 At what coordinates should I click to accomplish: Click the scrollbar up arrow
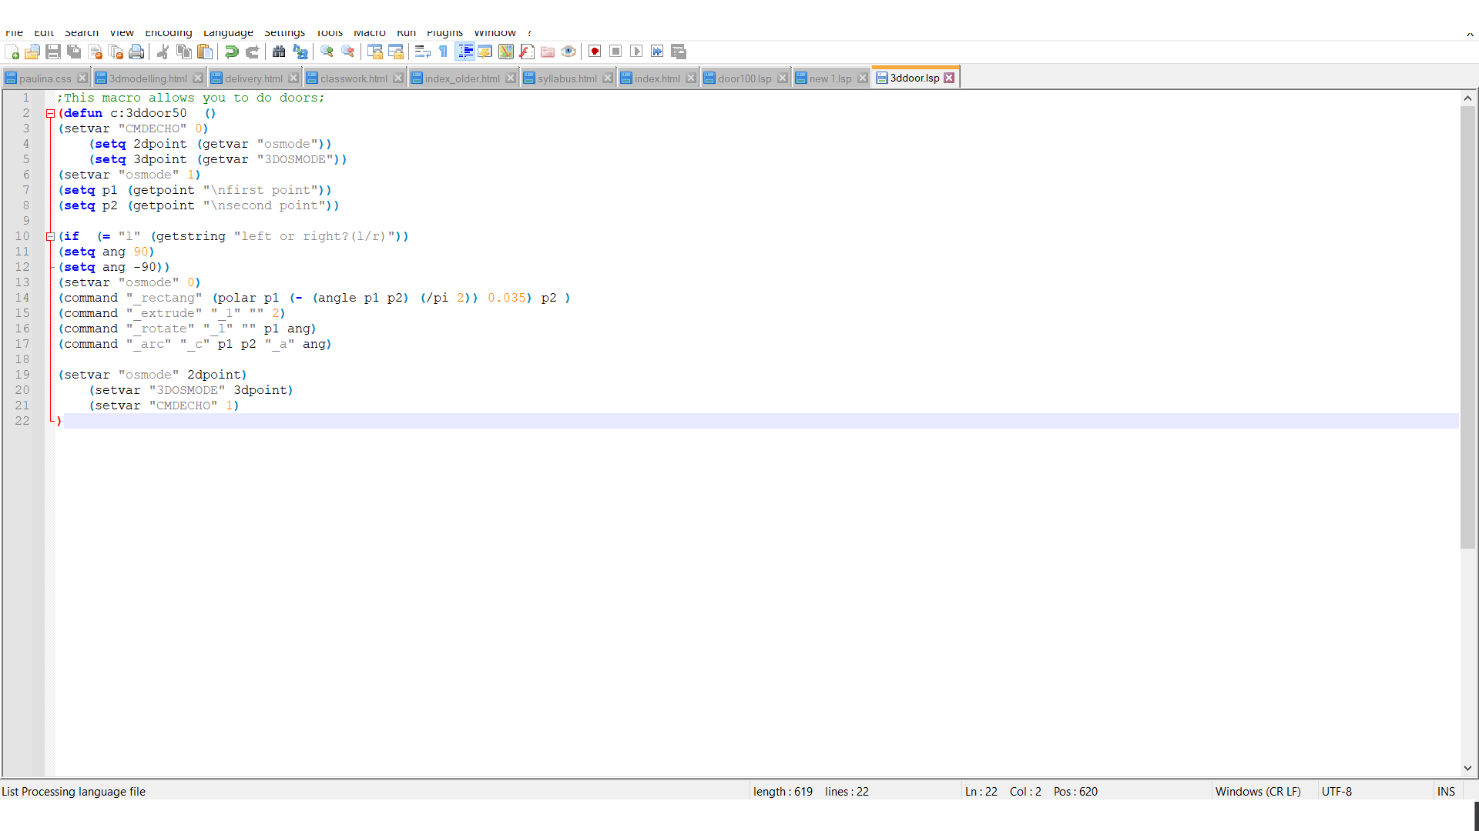pos(1467,98)
